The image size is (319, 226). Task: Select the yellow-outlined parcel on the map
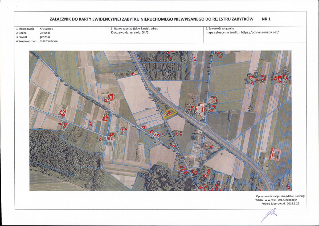click(x=170, y=113)
